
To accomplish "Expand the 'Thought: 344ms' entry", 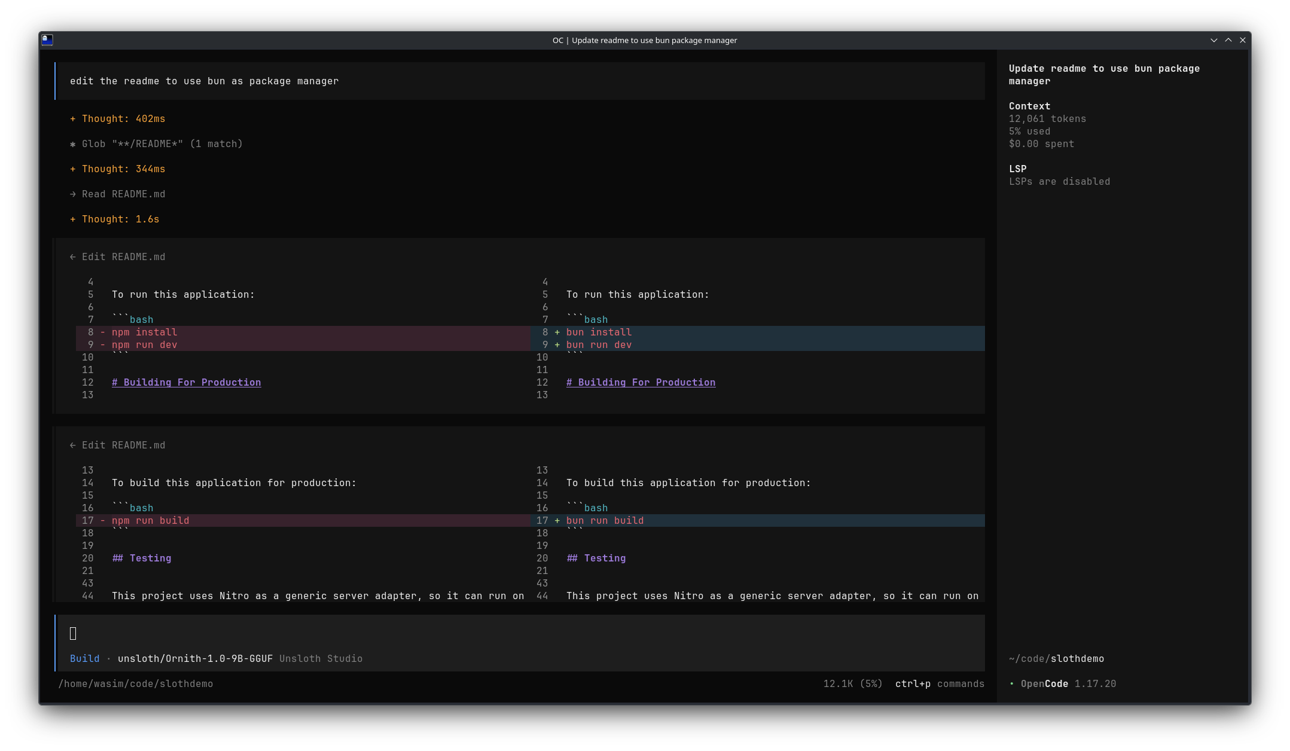I will point(117,169).
